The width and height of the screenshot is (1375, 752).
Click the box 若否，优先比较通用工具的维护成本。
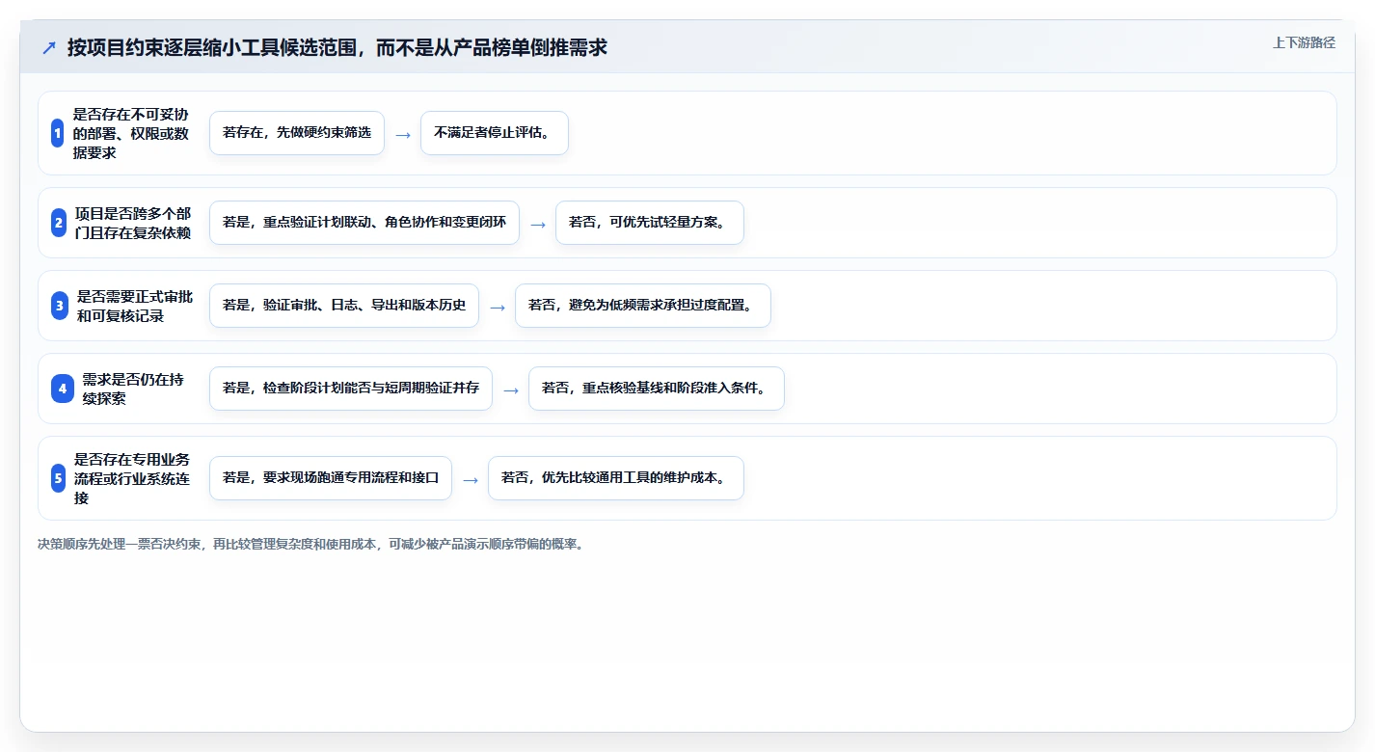pyautogui.click(x=616, y=478)
